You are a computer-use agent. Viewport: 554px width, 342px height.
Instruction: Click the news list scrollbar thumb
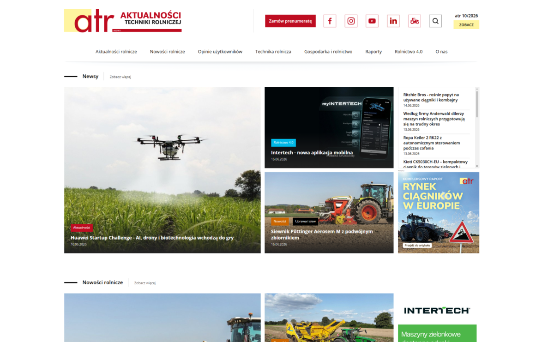[x=477, y=104]
